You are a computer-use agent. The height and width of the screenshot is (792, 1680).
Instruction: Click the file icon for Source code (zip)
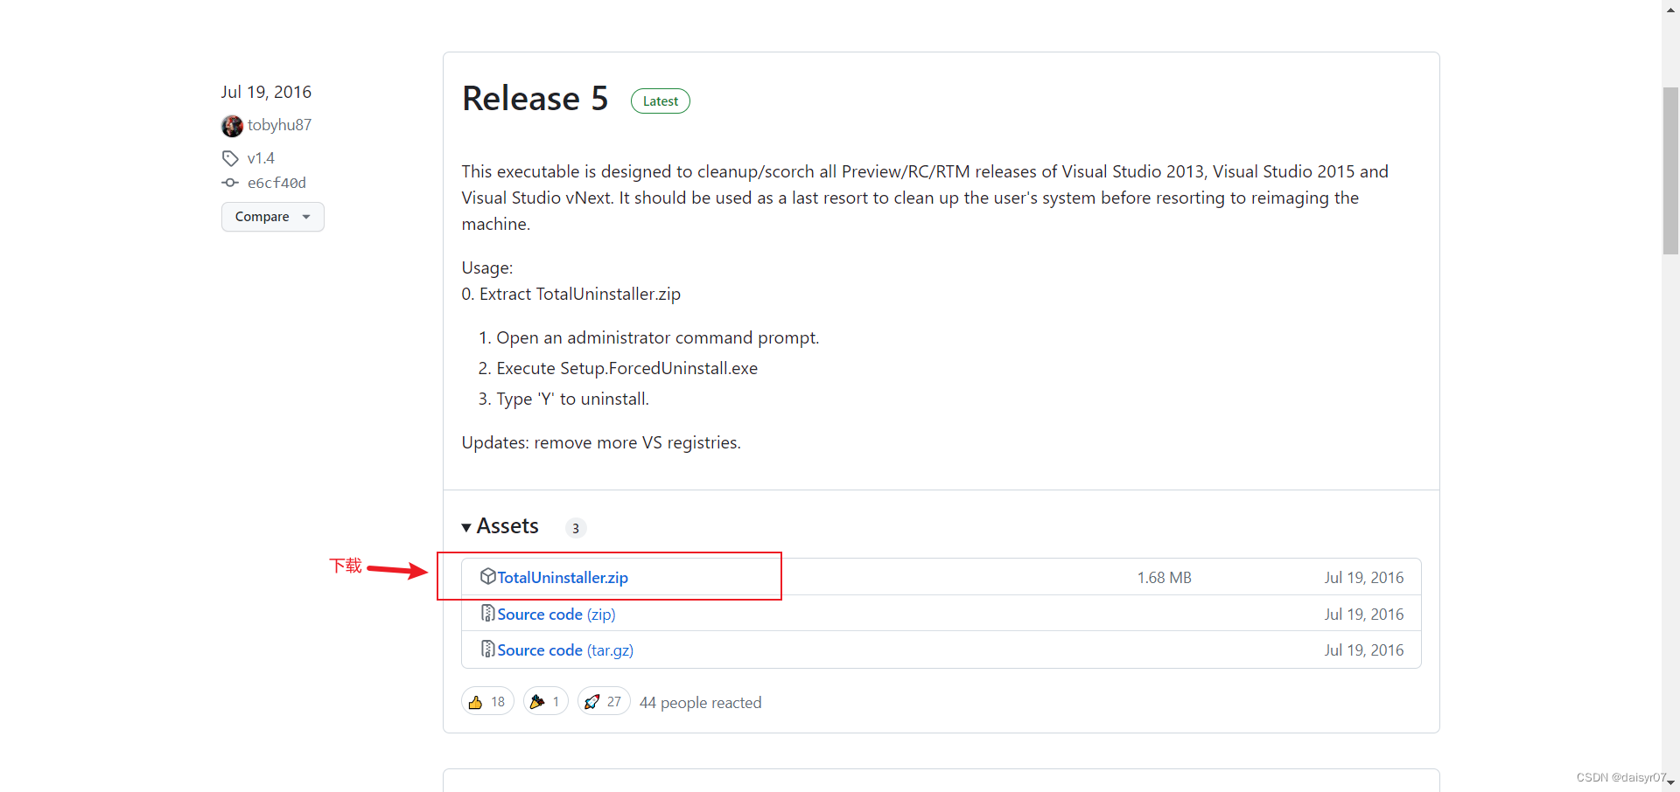[488, 614]
